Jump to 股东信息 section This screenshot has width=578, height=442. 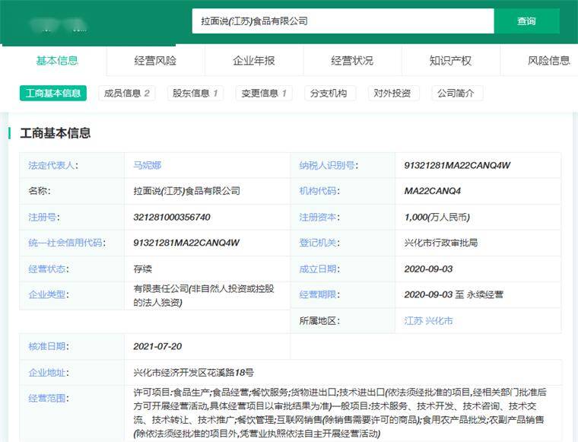click(x=195, y=94)
